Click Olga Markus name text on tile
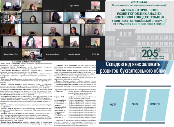 74,6
